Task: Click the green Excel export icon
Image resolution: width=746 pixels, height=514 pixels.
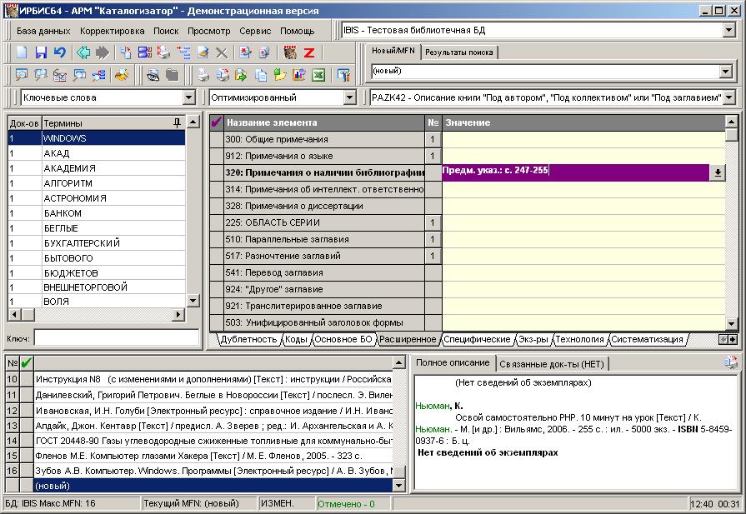Action: (x=318, y=75)
